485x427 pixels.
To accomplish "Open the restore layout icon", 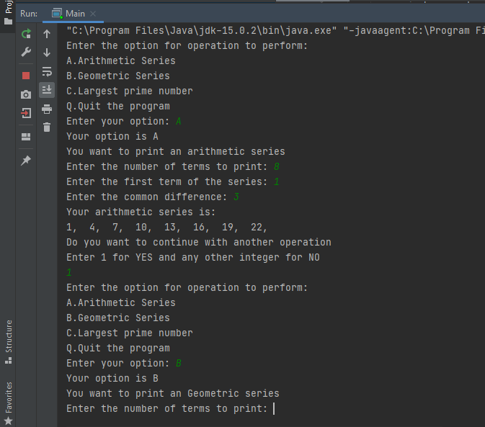I will tap(26, 136).
